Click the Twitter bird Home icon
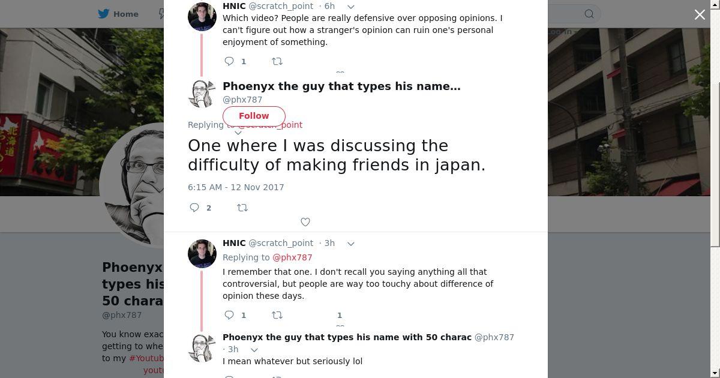Image resolution: width=720 pixels, height=378 pixels. pyautogui.click(x=104, y=14)
